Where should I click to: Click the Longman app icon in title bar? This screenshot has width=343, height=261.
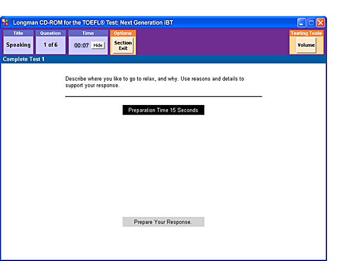pyautogui.click(x=5, y=23)
